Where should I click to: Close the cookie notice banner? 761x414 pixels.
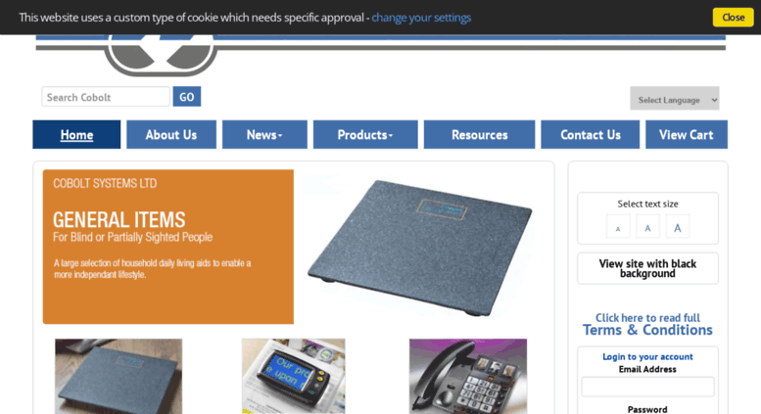point(733,18)
